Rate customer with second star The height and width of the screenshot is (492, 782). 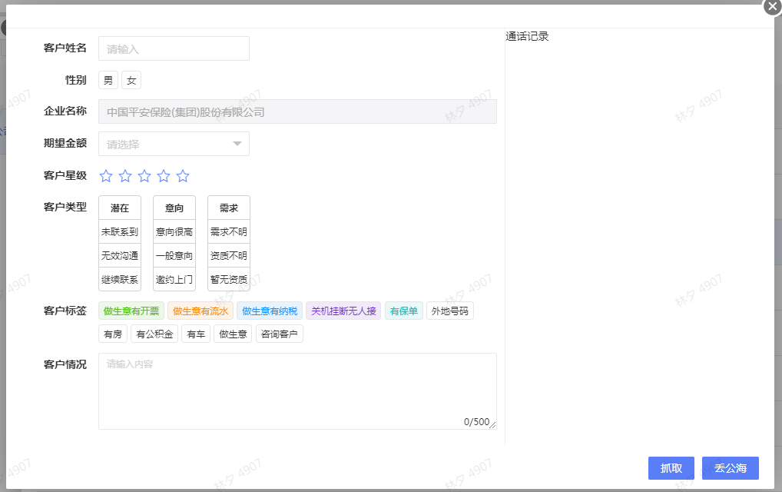tap(125, 175)
